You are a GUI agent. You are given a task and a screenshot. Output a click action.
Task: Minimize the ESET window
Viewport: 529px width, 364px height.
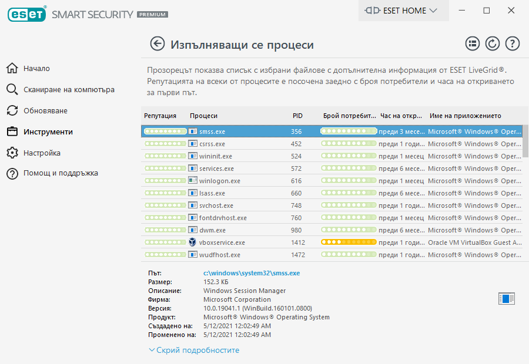coord(462,11)
